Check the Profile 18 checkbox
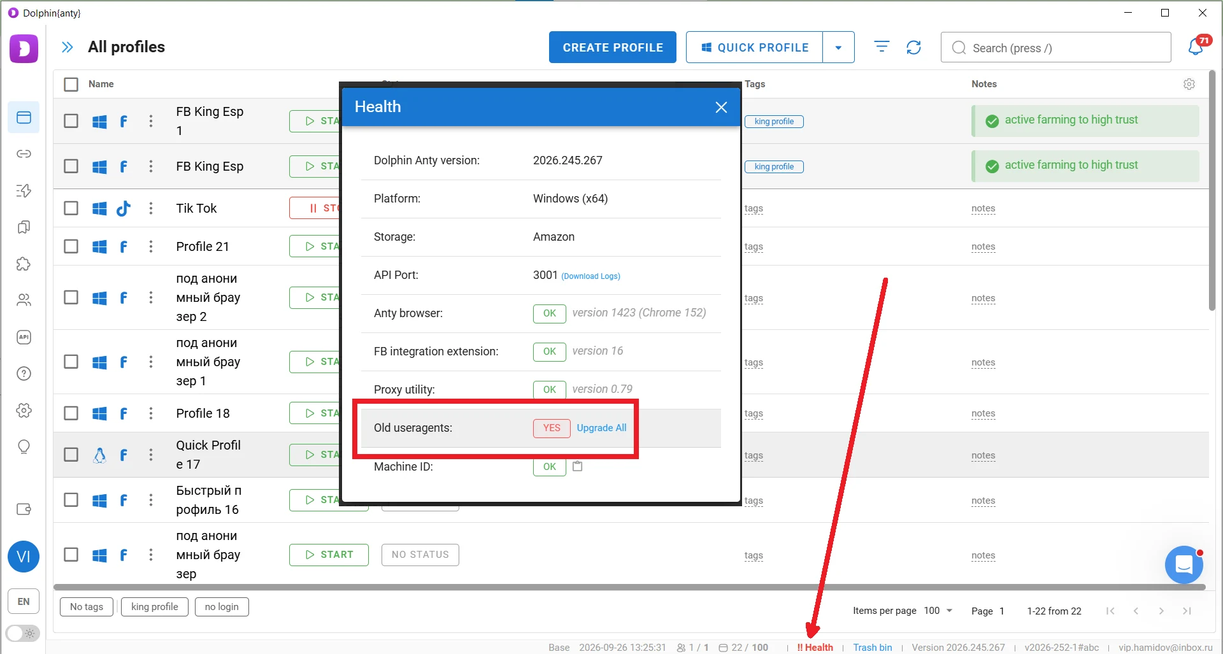The height and width of the screenshot is (654, 1223). [71, 413]
